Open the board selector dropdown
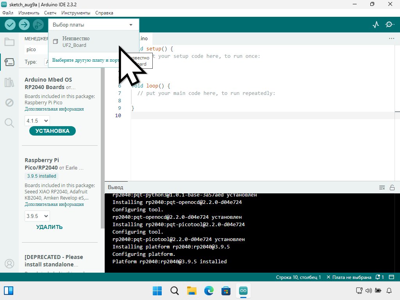 (93, 25)
